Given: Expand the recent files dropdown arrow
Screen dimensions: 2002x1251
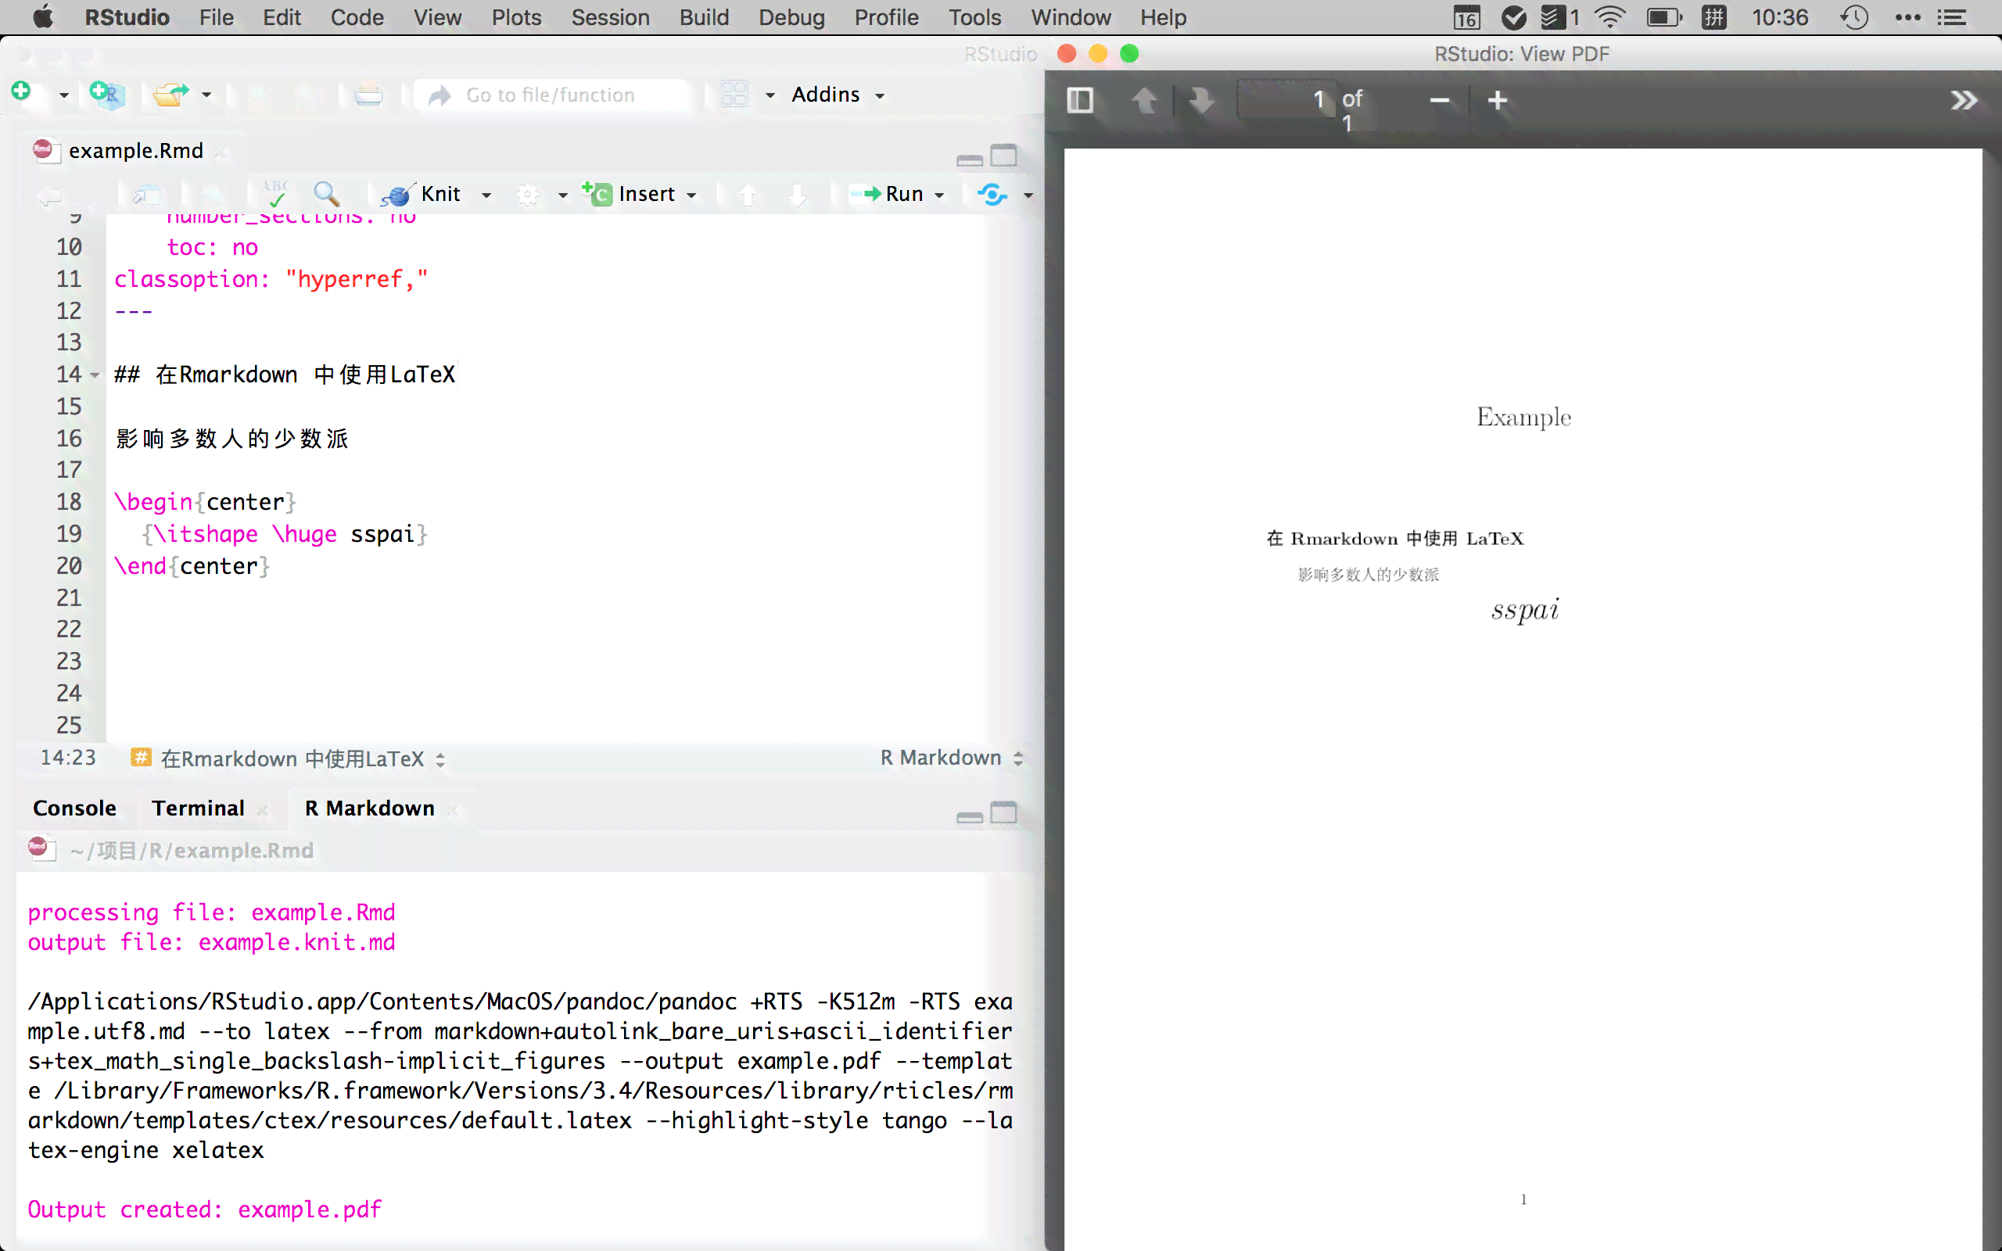Looking at the screenshot, I should (206, 95).
